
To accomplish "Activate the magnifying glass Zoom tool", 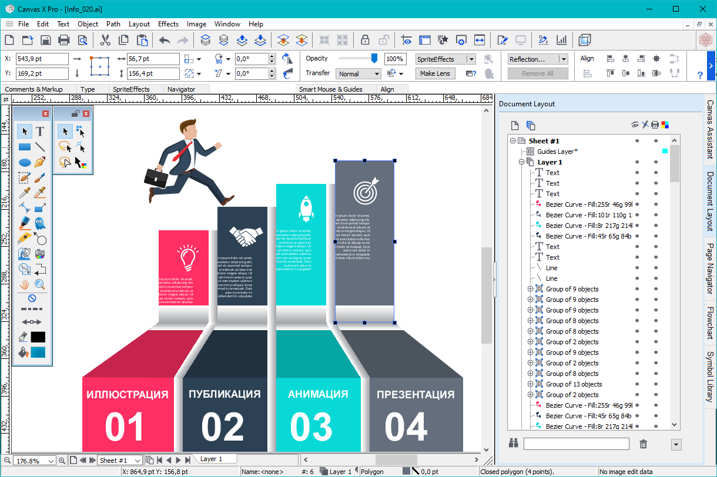I will click(40, 285).
